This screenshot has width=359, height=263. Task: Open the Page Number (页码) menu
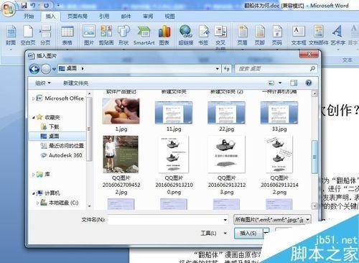pos(277,35)
